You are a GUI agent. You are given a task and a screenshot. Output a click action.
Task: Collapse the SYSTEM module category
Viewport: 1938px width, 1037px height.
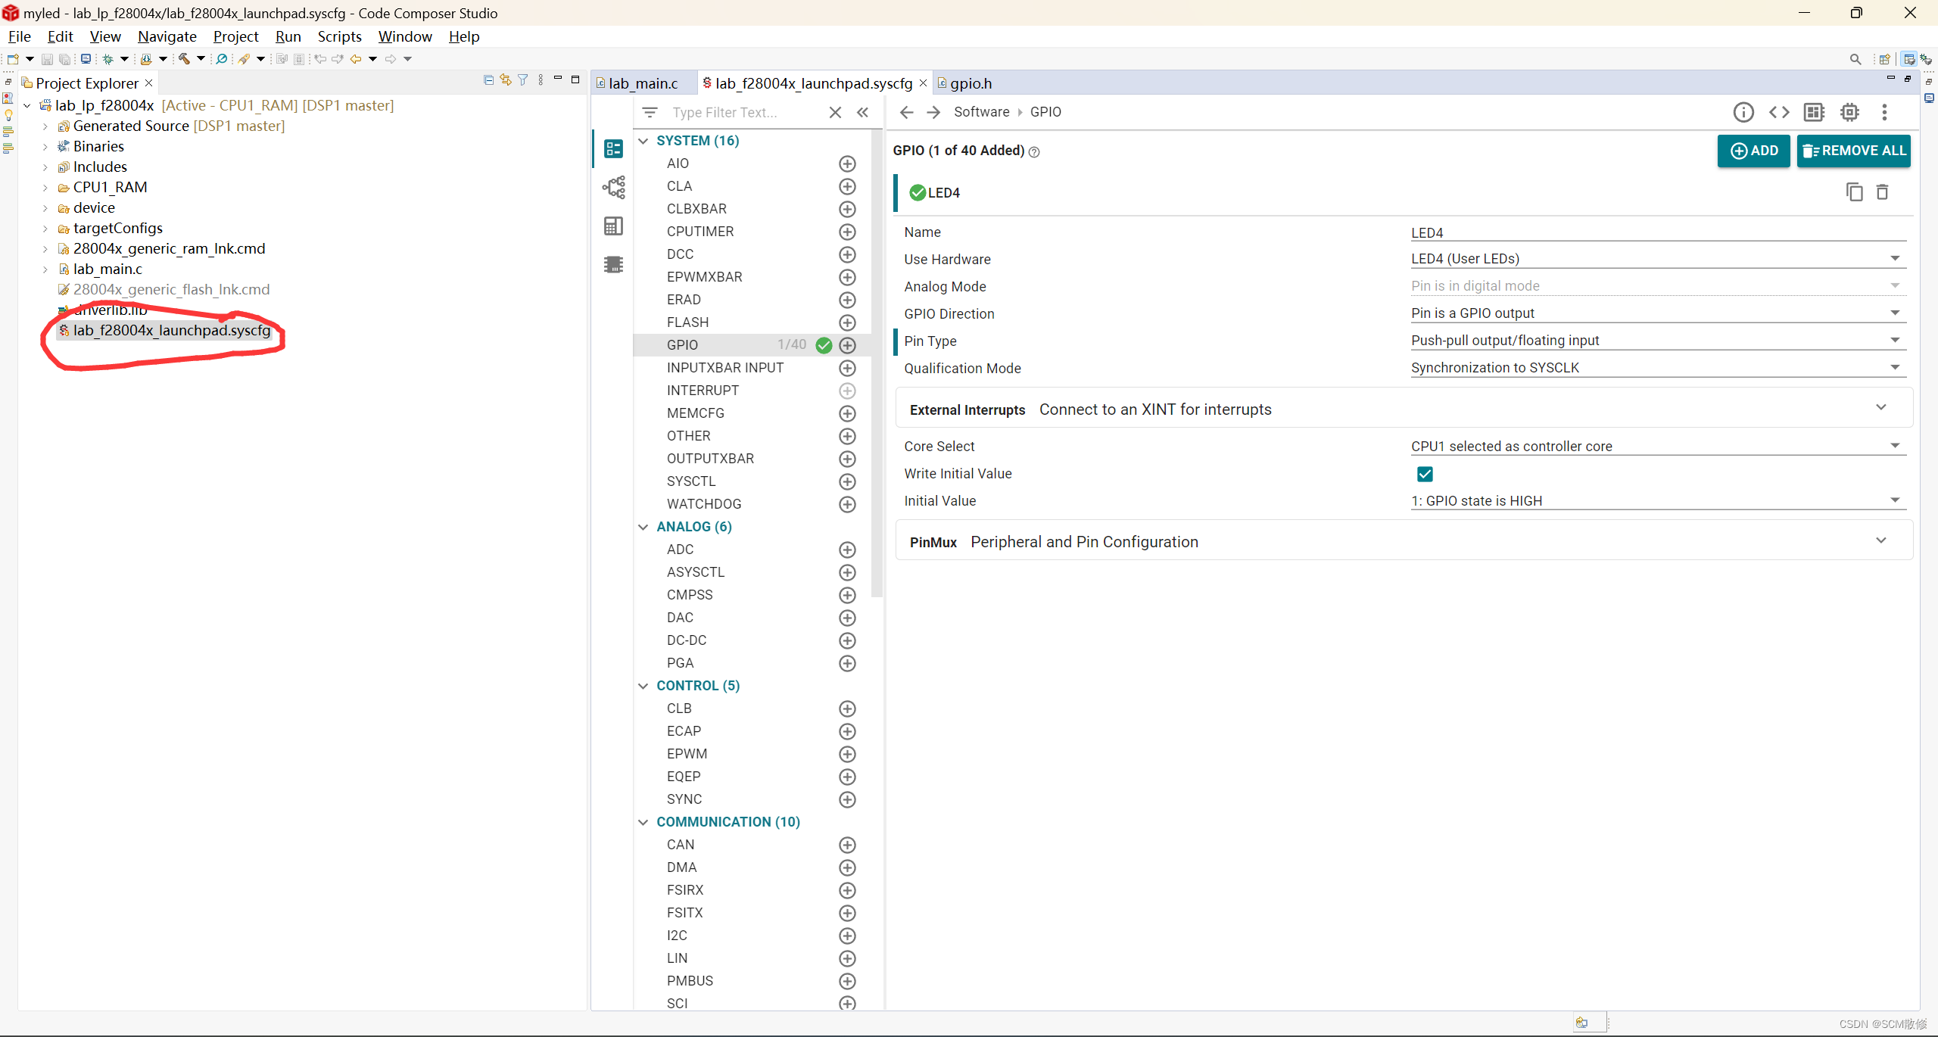[x=643, y=141]
